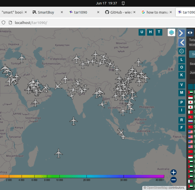Select the aircraft east of Madagascar
The image size is (195, 190).
[x=58, y=153]
